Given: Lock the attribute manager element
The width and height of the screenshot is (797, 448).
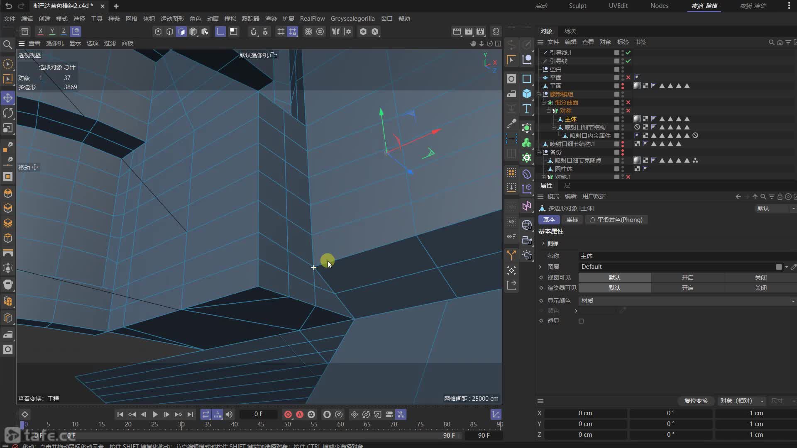Looking at the screenshot, I should pyautogui.click(x=780, y=197).
